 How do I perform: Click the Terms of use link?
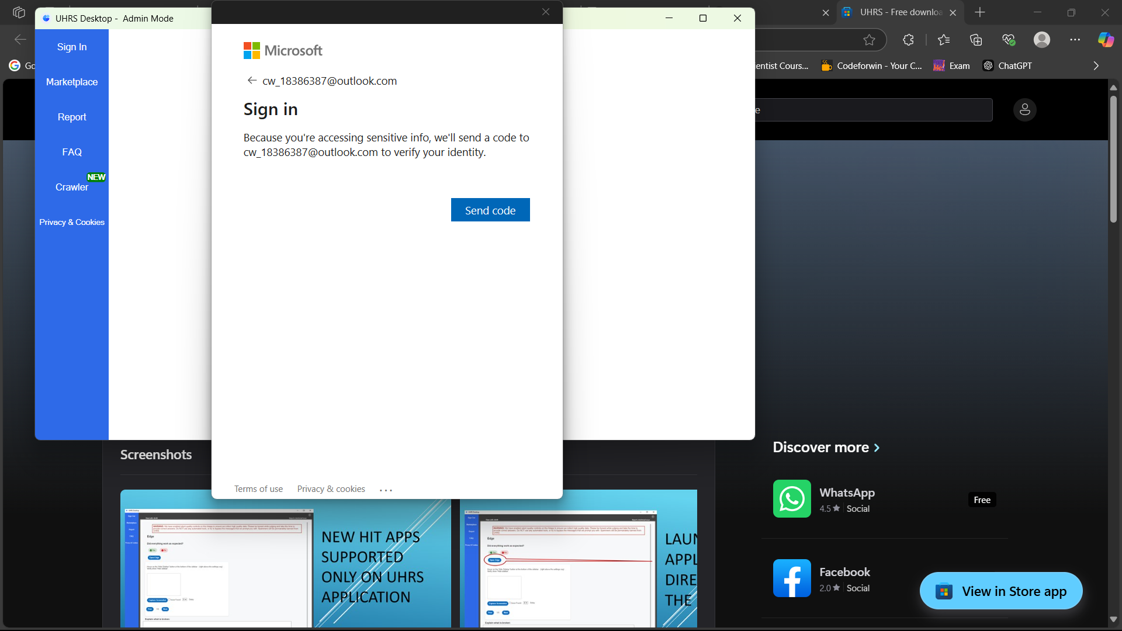coord(258,489)
